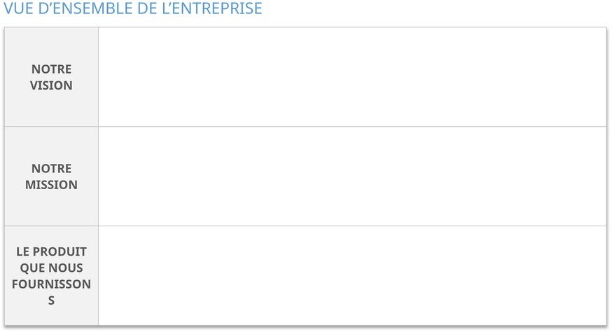Image resolution: width=612 pixels, height=332 pixels.
Task: Click the word LE before PRODUIT
Action: [x=22, y=251]
